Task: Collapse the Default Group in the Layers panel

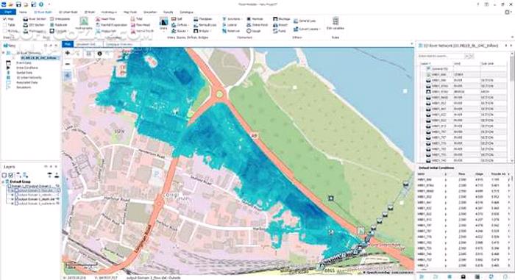Action: pos(3,182)
